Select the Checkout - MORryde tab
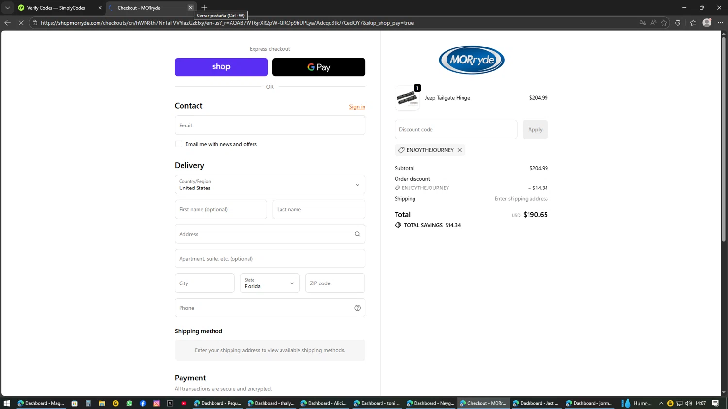The image size is (728, 409). point(146,8)
